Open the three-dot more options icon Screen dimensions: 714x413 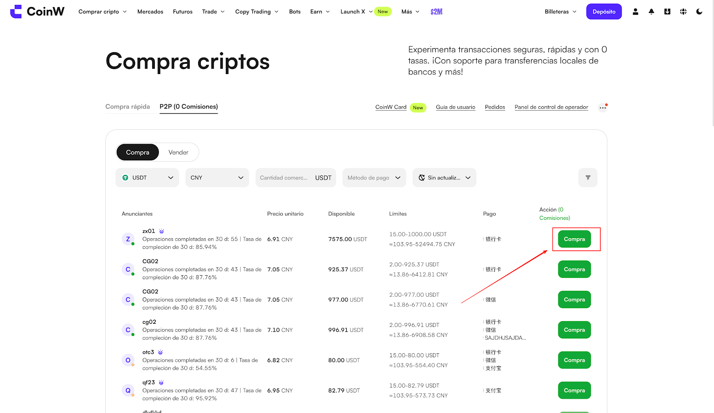(x=602, y=107)
